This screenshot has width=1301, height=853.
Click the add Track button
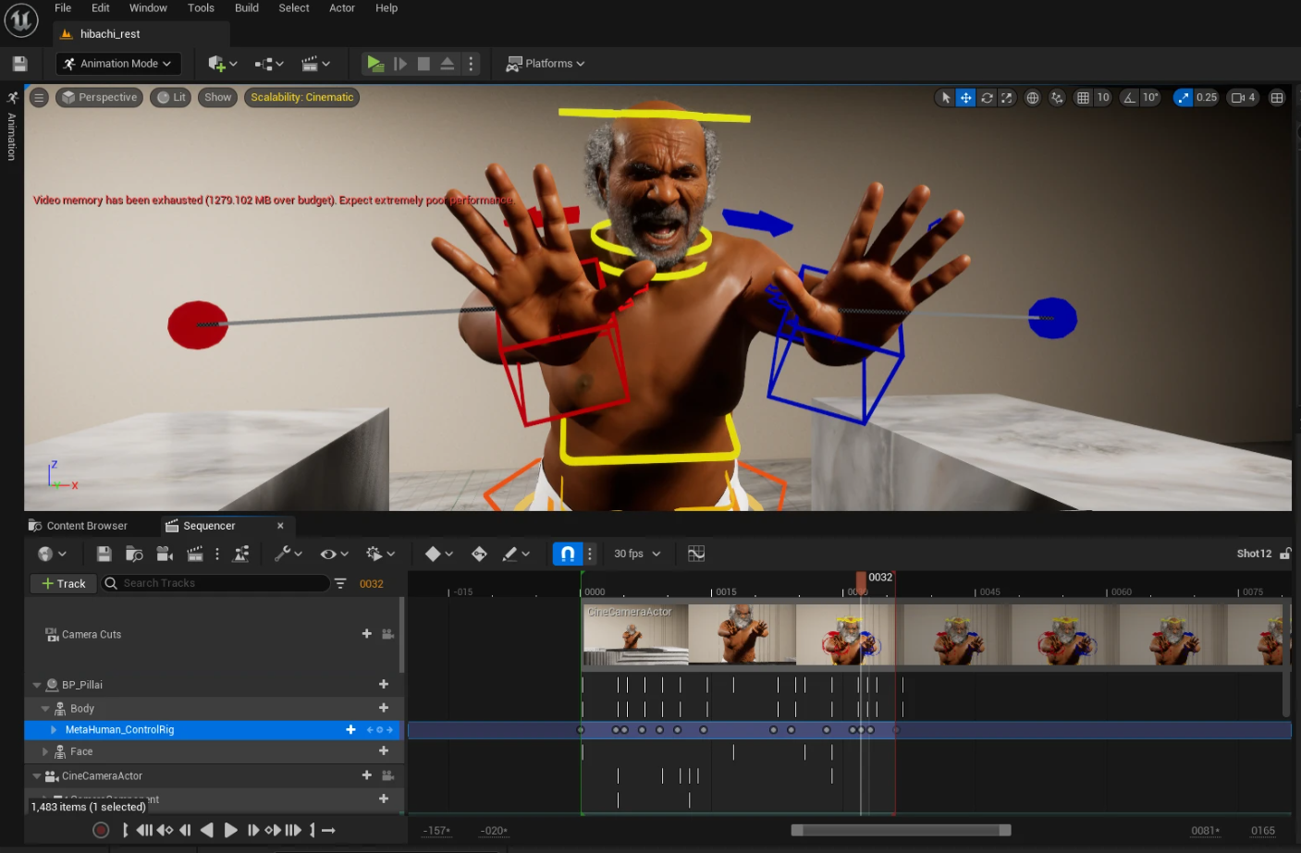click(63, 583)
